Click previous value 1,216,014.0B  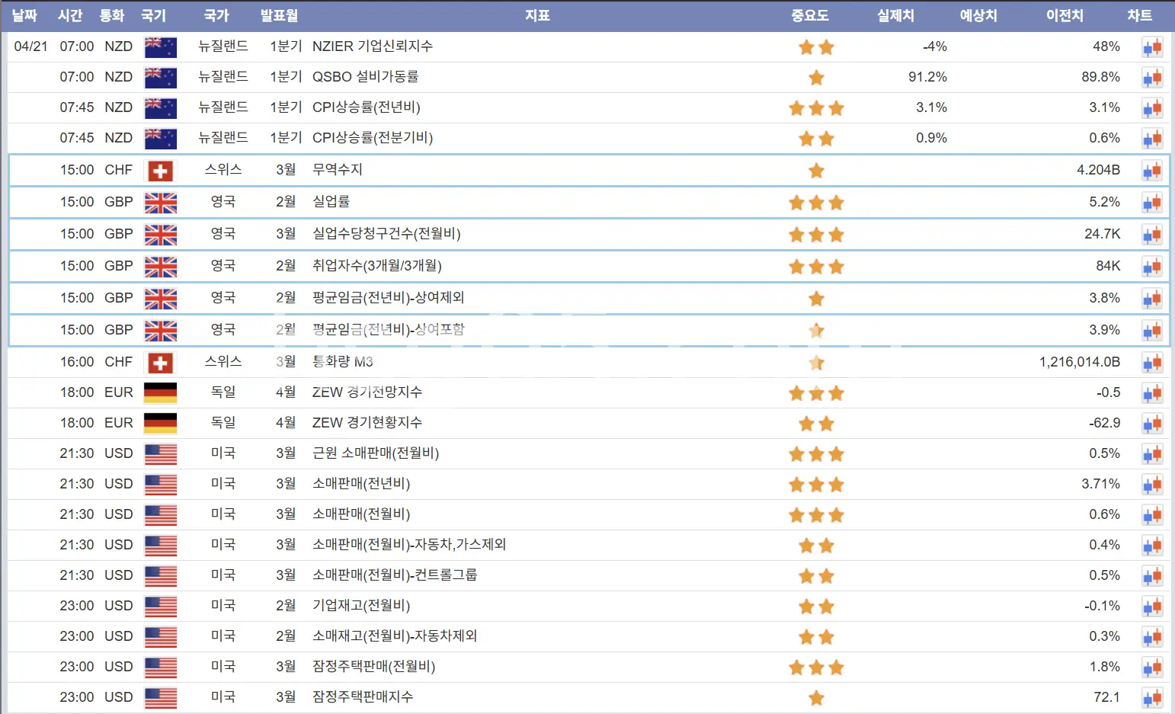[1079, 362]
